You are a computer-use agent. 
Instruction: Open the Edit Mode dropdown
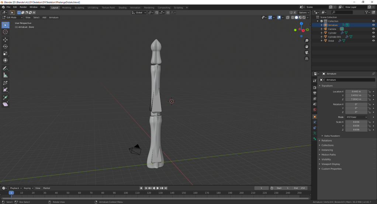[13, 17]
